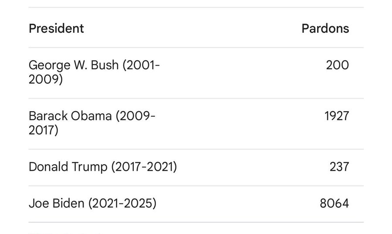This screenshot has width=392, height=234.
Task: Click the "(2009-" year text after Obama
Action: click(x=135, y=116)
